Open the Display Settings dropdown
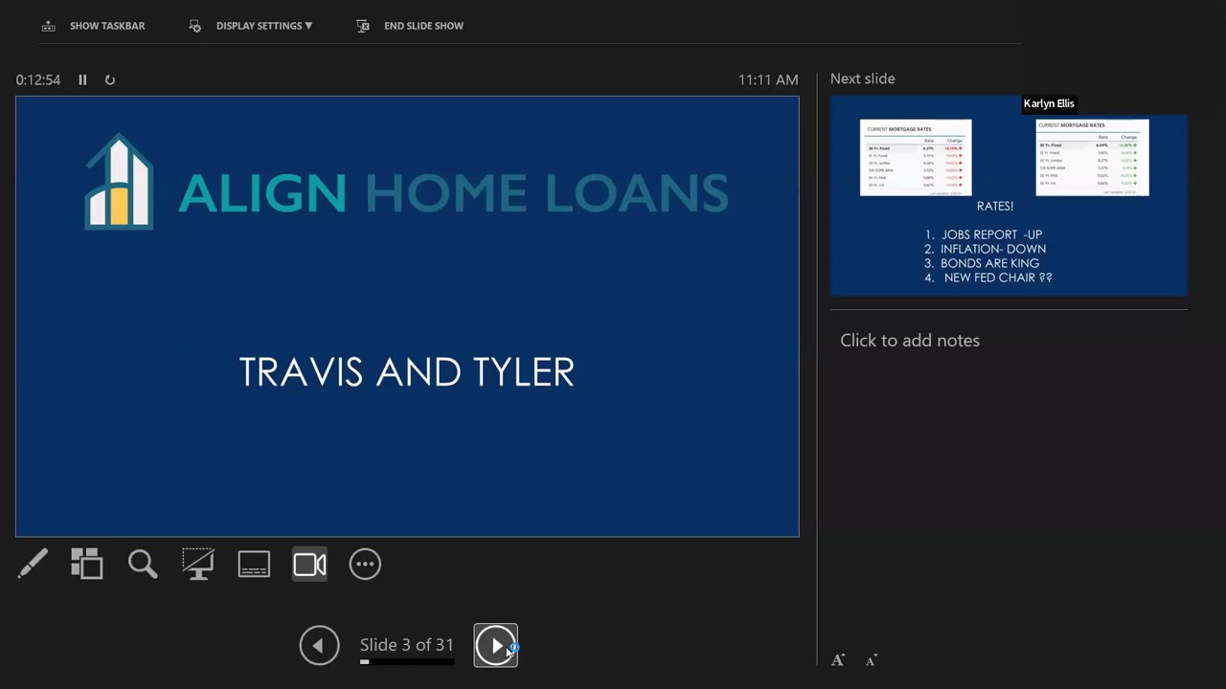1226x689 pixels. click(x=251, y=26)
